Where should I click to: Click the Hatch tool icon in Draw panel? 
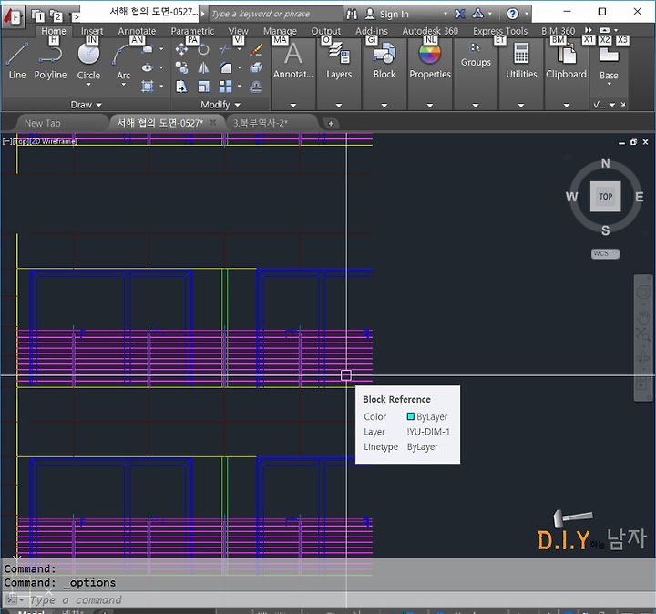(x=148, y=87)
